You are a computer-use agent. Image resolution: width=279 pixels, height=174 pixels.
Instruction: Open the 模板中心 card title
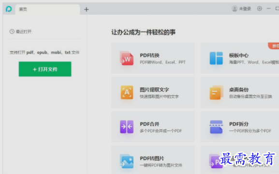(239, 55)
